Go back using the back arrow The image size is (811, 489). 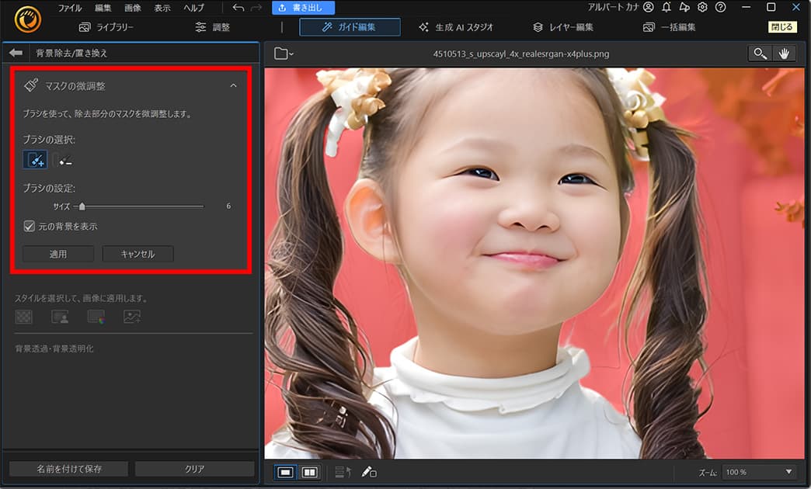pyautogui.click(x=16, y=52)
